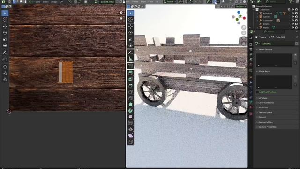Select the Smooth tool
Screen dimensions: 300x169
(x=130, y=117)
